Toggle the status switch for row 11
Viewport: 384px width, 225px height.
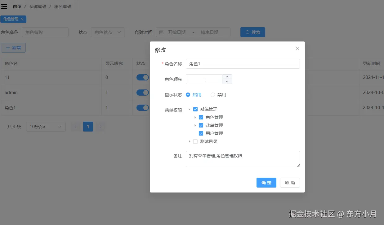click(143, 77)
